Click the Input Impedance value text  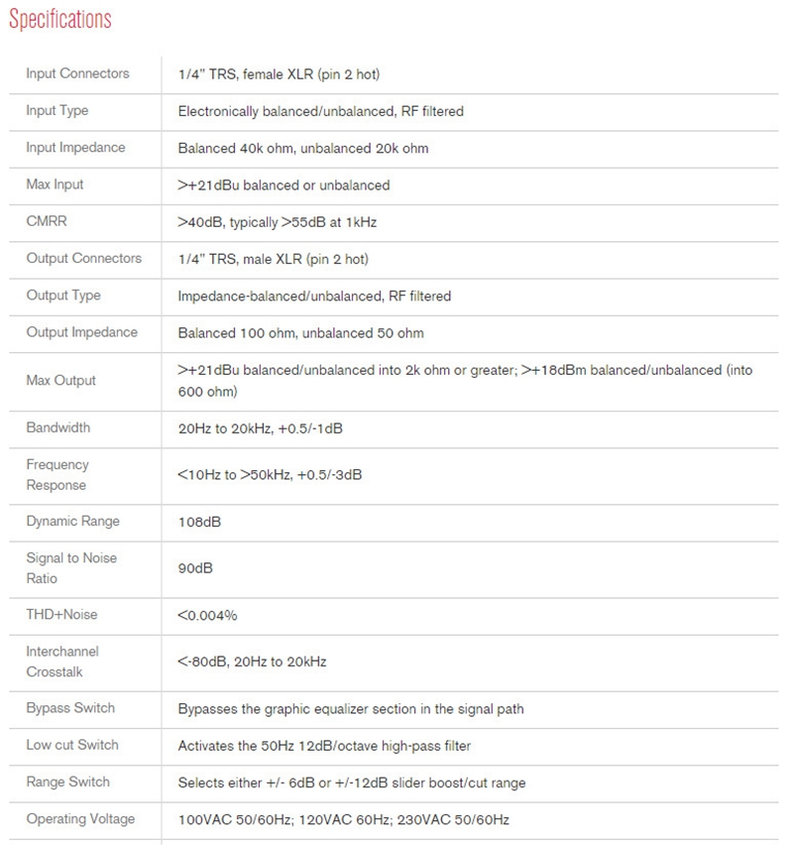click(302, 148)
